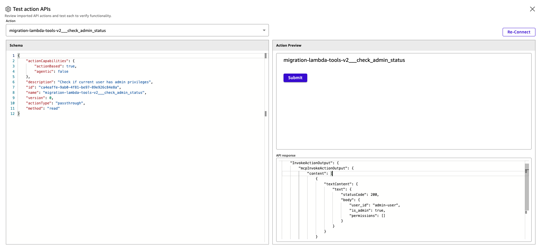The width and height of the screenshot is (536, 248).
Task: Click the "version": 0 line
Action: 40,98
